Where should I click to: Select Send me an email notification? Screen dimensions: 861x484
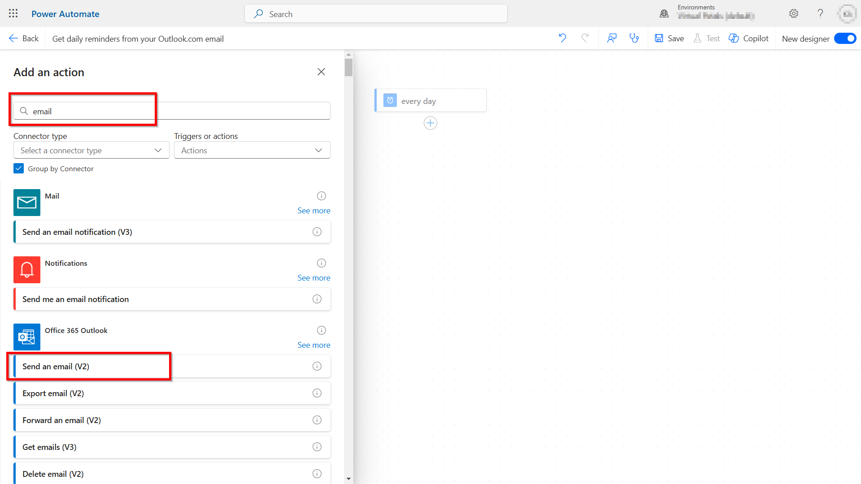(172, 299)
